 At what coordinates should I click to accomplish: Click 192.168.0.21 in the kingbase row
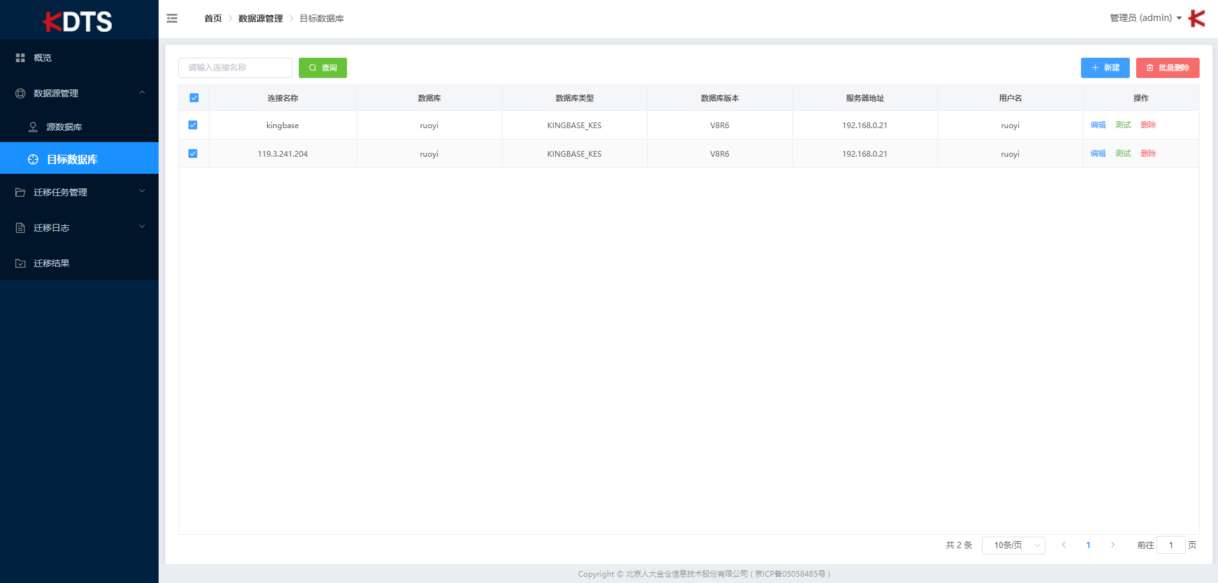coord(865,126)
